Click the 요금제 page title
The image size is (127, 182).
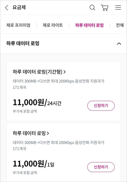tap(19, 7)
